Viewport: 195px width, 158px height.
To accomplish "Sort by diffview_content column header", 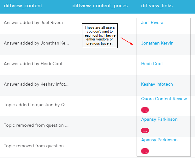I will (x=23, y=6).
